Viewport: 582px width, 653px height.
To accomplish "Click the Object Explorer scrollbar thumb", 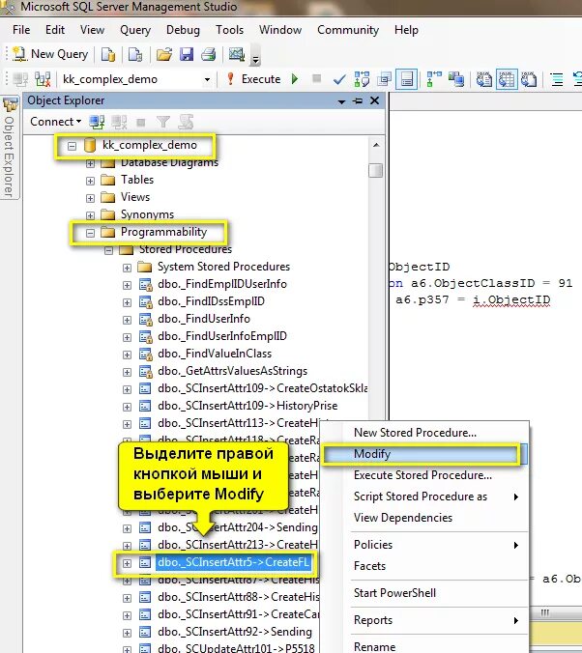I will pyautogui.click(x=376, y=170).
